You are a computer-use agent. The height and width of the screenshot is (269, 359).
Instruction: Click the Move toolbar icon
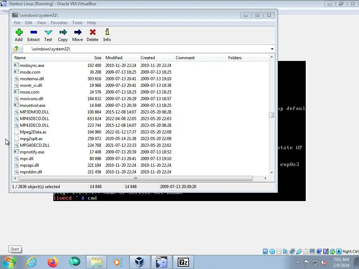pyautogui.click(x=77, y=32)
